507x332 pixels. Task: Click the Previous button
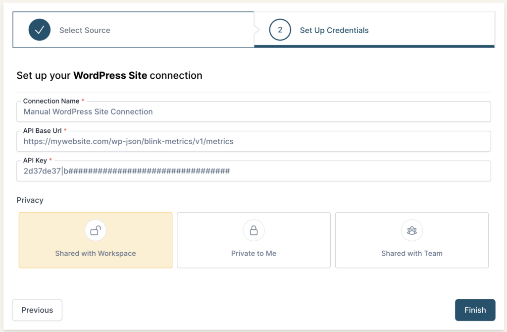coord(37,310)
